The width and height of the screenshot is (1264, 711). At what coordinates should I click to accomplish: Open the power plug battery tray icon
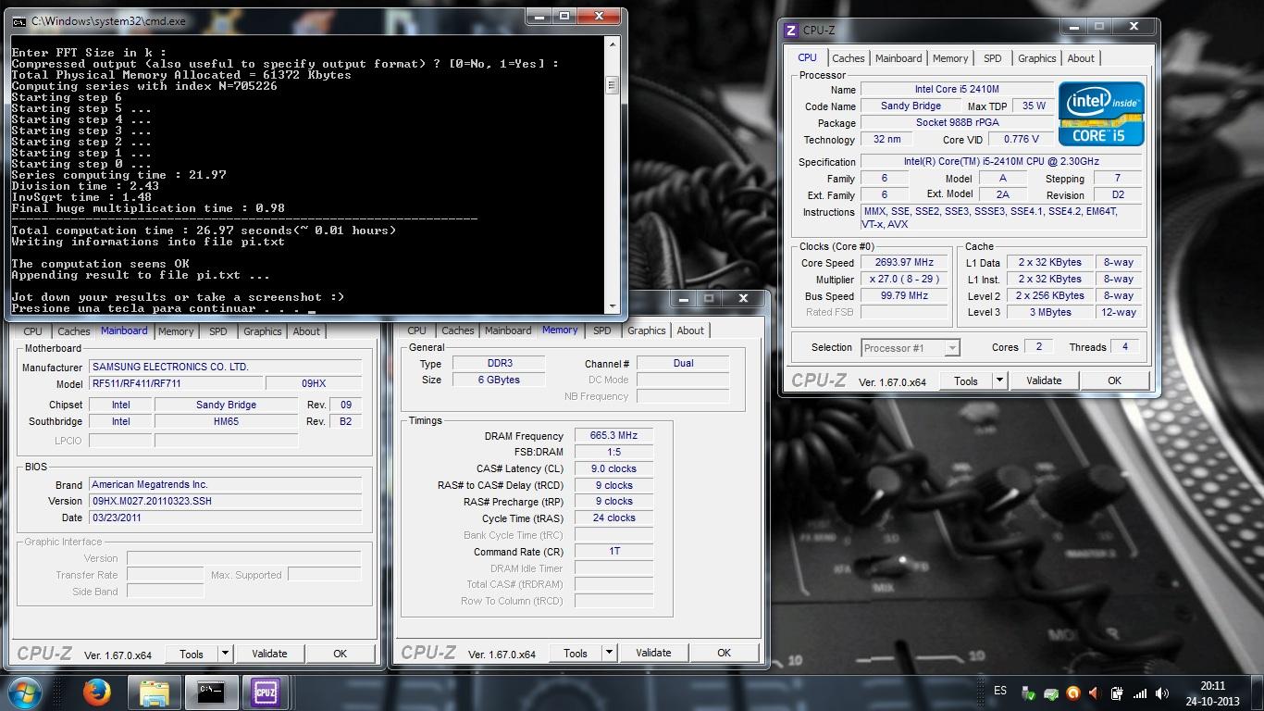point(1117,692)
